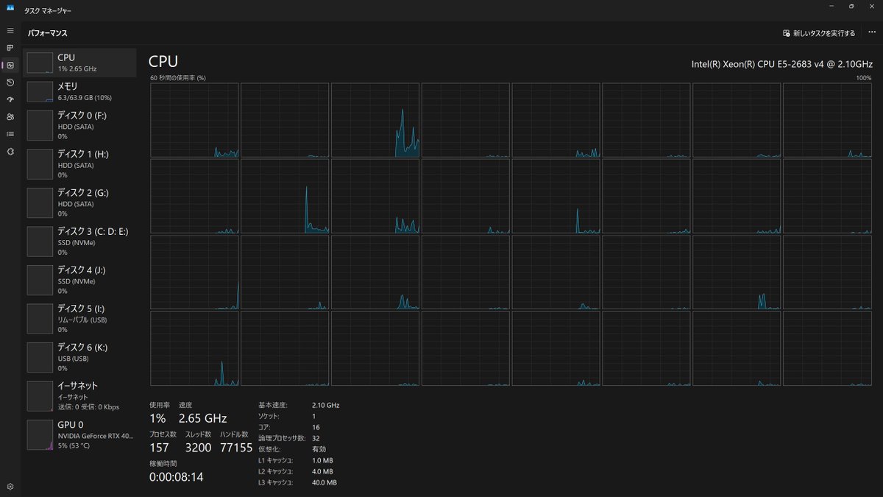
Task: Select the メモリ performance entry
Action: [x=79, y=91]
